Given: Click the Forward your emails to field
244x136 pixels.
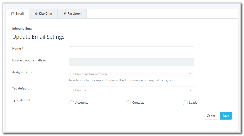Looking at the screenshot, I should click(x=131, y=62).
